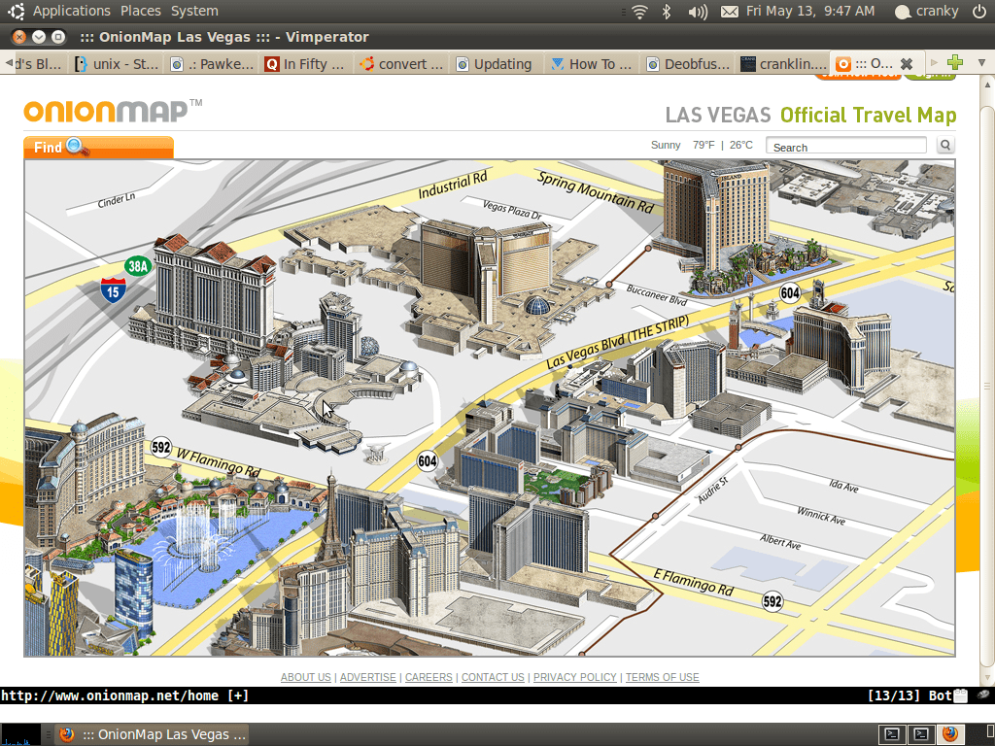The width and height of the screenshot is (995, 746).
Task: Click the Wi-Fi signal icon in the panel
Action: tap(638, 12)
